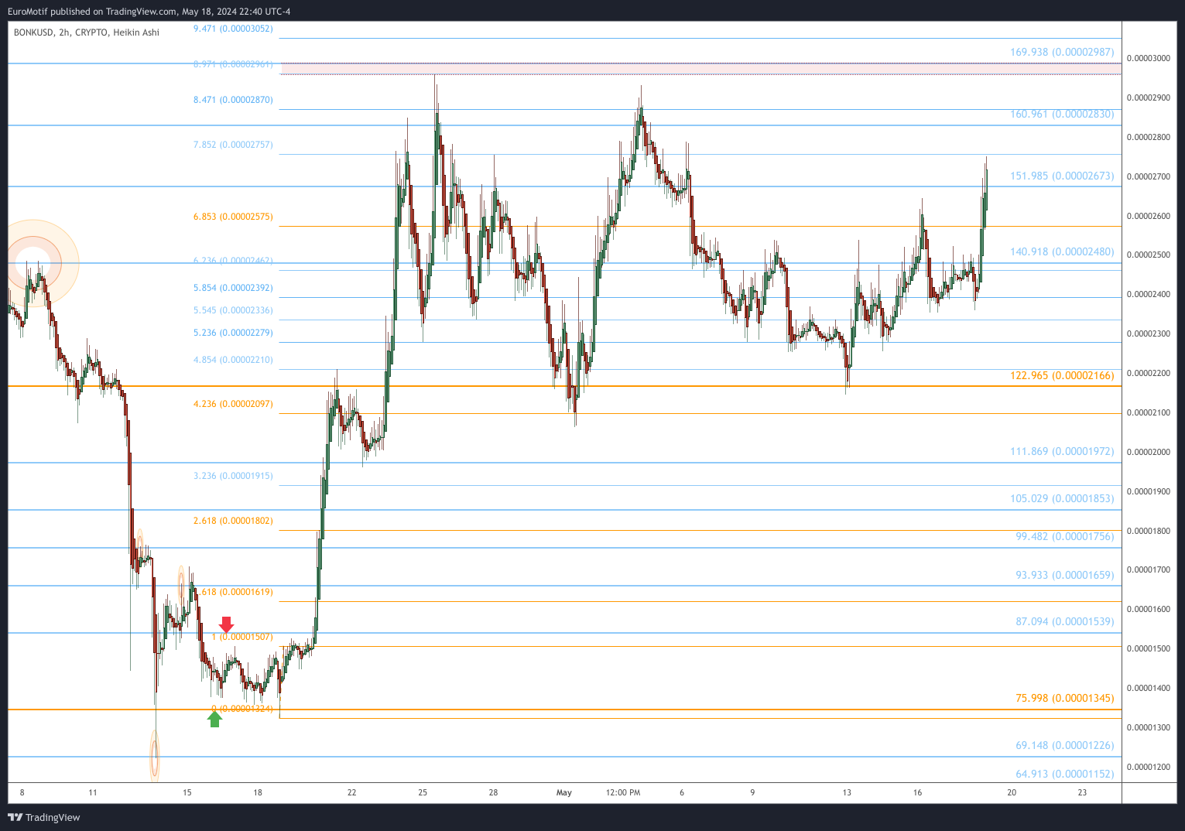Click date 11 on the time axis

(93, 792)
